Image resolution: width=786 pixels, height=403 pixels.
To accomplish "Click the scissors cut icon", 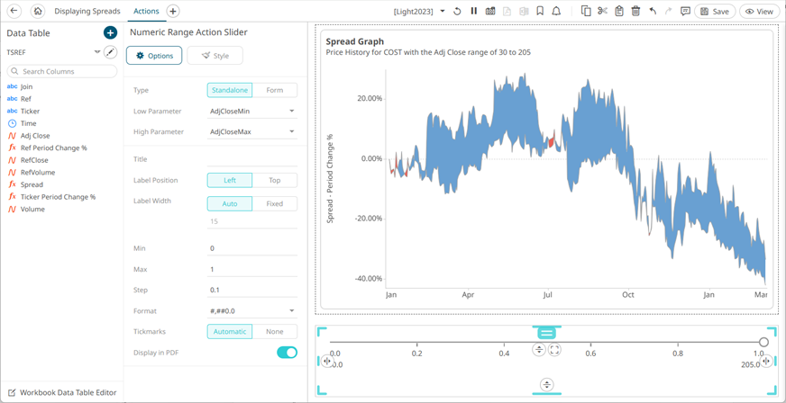I will [x=602, y=12].
